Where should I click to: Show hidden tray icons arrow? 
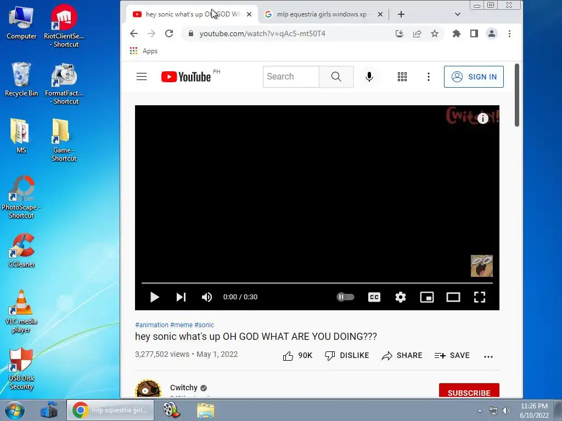pos(480,411)
